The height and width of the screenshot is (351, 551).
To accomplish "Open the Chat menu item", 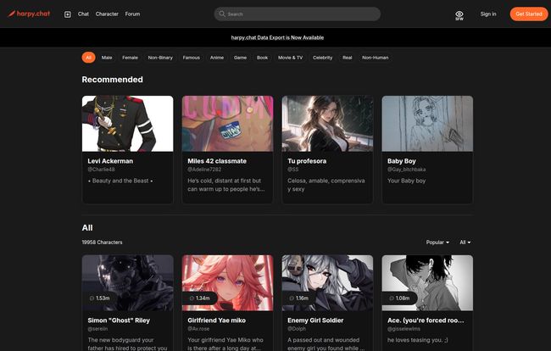I will coord(83,14).
